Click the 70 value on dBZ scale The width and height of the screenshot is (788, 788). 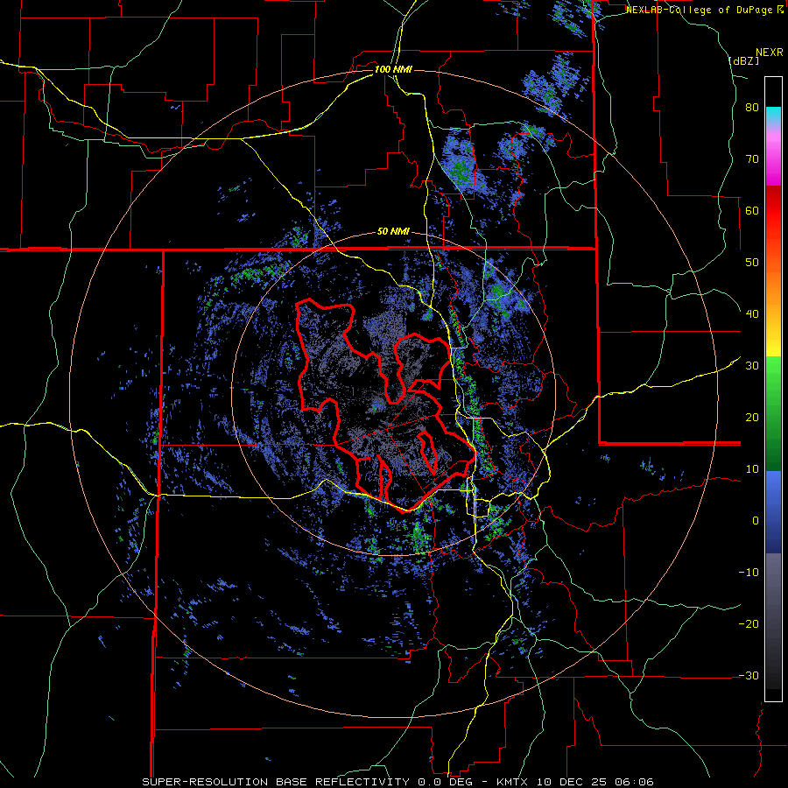(x=752, y=159)
